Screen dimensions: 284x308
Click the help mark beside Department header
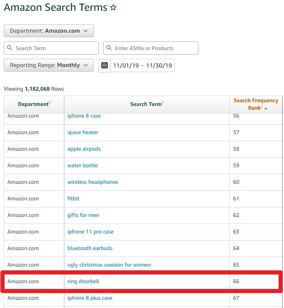(x=50, y=102)
